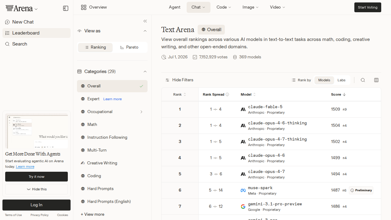Click Hide this button
Image resolution: width=391 pixels, height=220 pixels.
(36, 189)
